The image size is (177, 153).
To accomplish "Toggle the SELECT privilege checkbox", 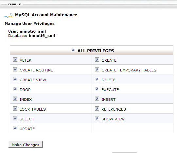I will tap(15, 118).
